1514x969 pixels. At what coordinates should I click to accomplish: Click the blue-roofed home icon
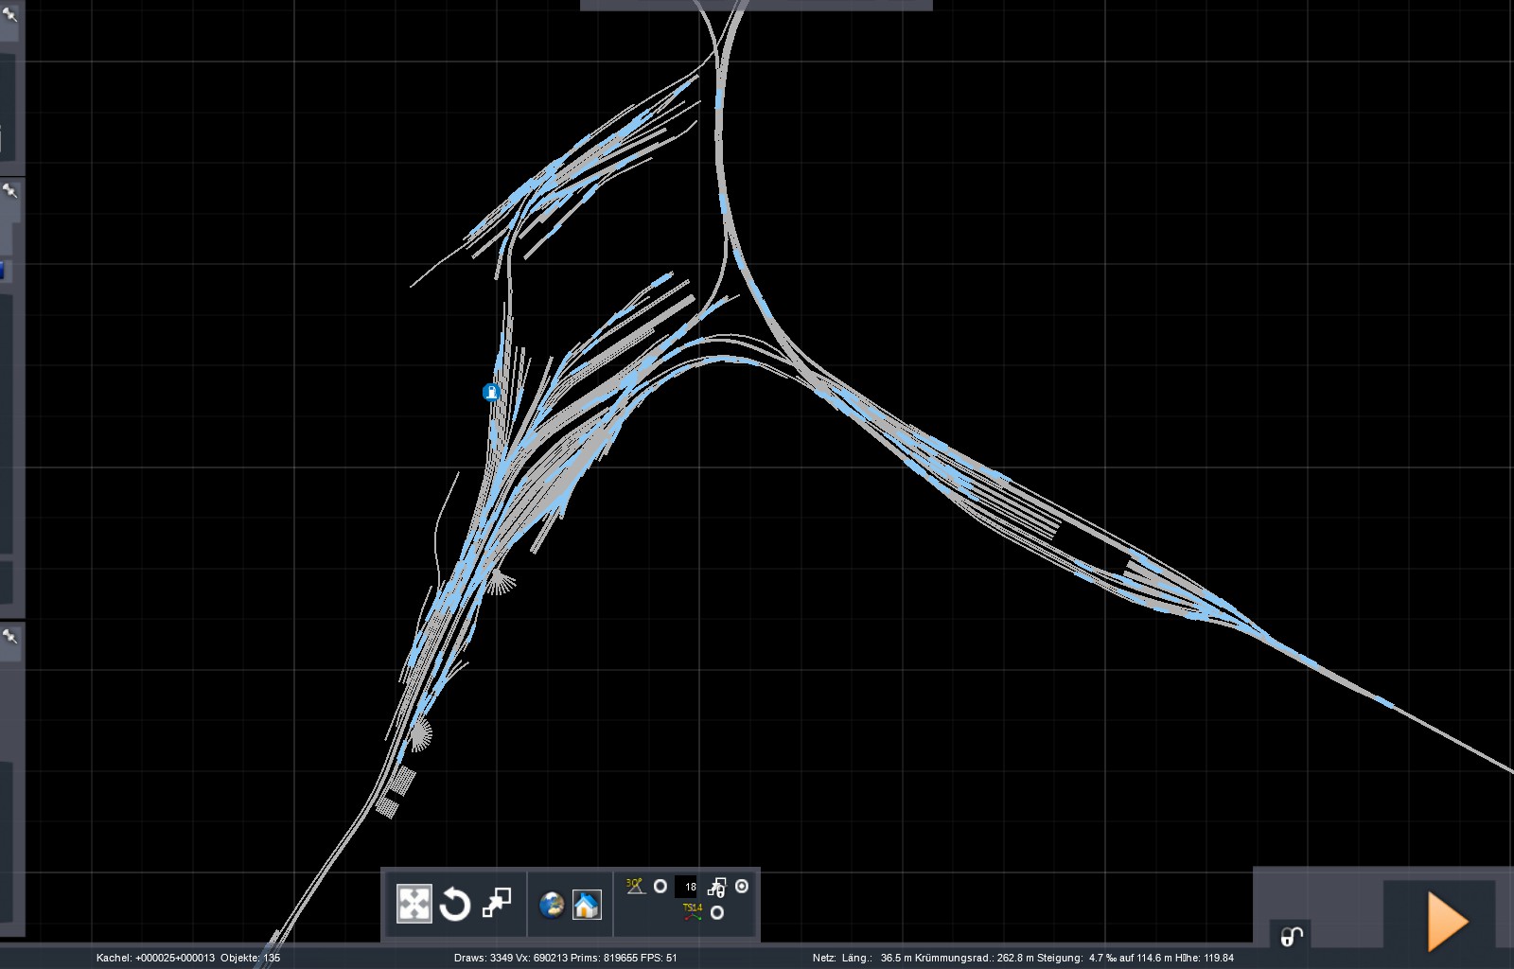tap(587, 905)
